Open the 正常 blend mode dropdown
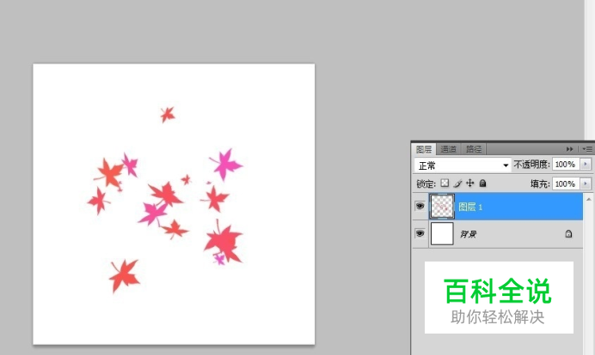This screenshot has width=595, height=355. point(463,165)
